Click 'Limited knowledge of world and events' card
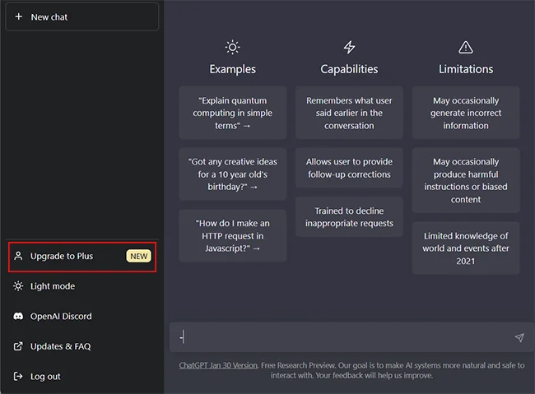Screen dimensions: 535x394 pos(466,248)
